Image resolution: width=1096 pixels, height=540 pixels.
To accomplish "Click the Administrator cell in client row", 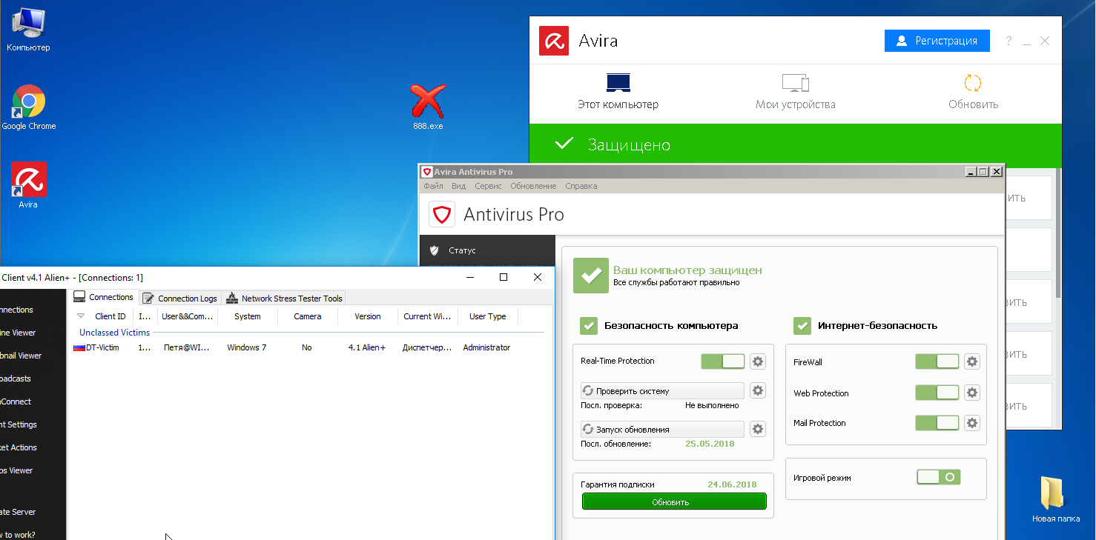I will (486, 347).
